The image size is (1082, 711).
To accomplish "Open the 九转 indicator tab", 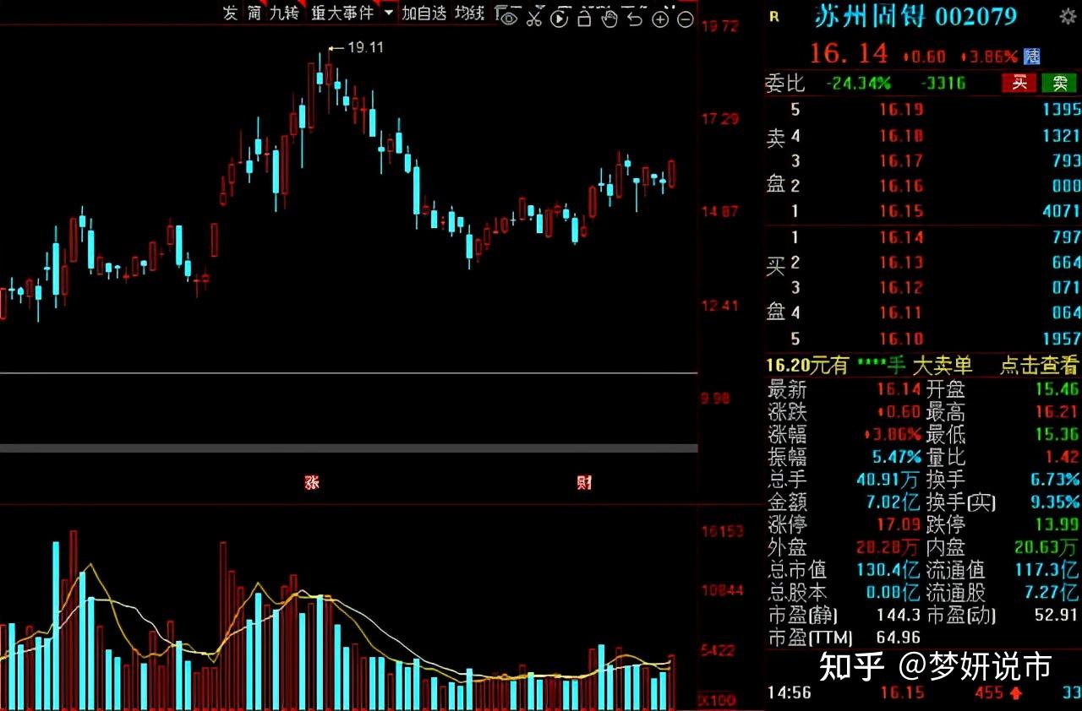I will pos(284,13).
